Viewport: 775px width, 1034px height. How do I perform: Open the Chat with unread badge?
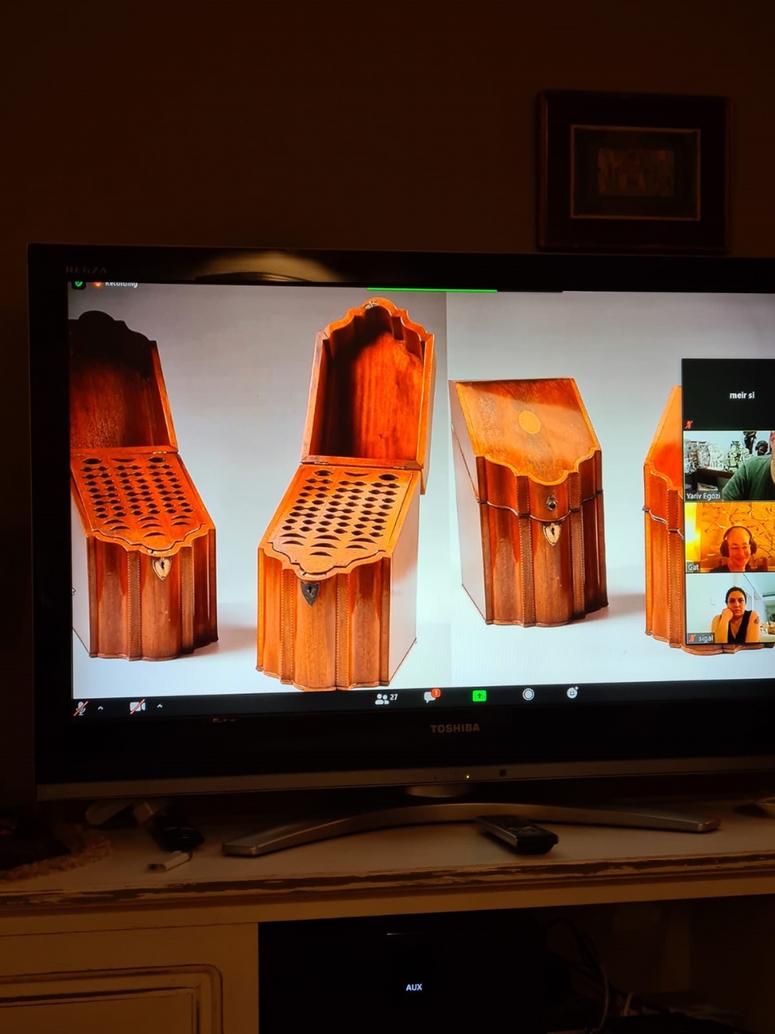432,696
